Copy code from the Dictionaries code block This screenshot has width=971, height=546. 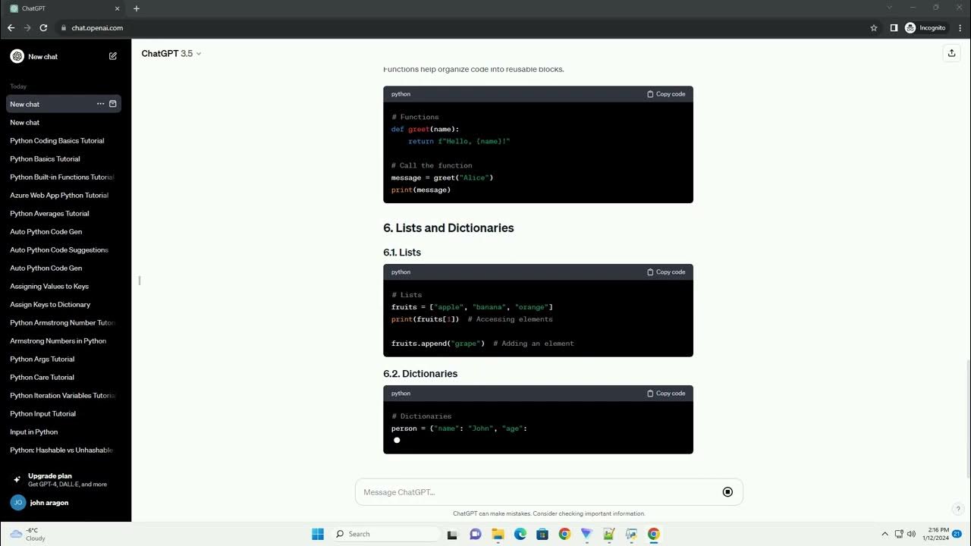pyautogui.click(x=666, y=394)
